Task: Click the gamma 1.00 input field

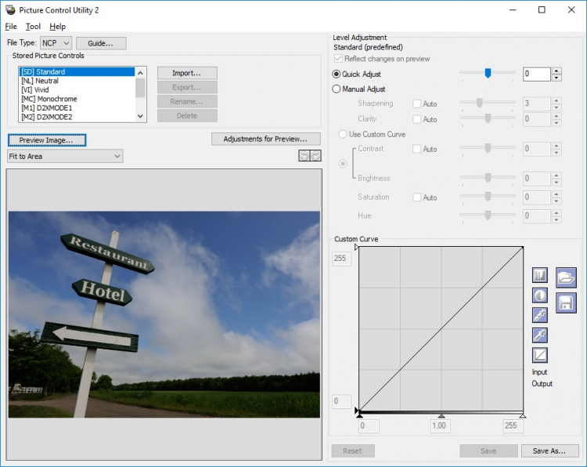Action: tap(440, 425)
